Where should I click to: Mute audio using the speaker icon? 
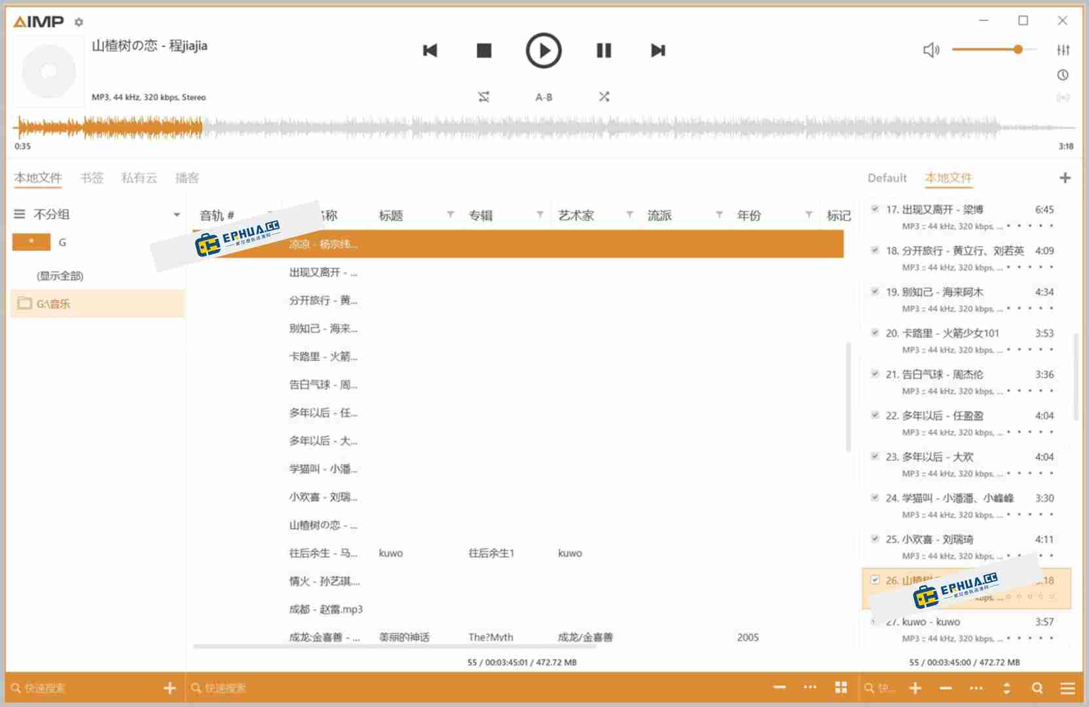tap(931, 50)
